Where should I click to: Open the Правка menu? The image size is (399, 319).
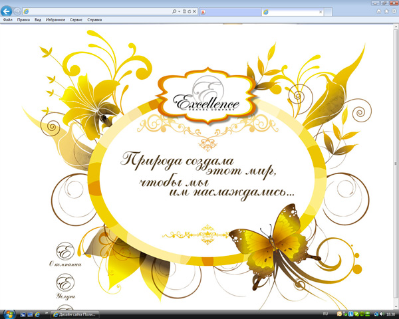click(23, 19)
